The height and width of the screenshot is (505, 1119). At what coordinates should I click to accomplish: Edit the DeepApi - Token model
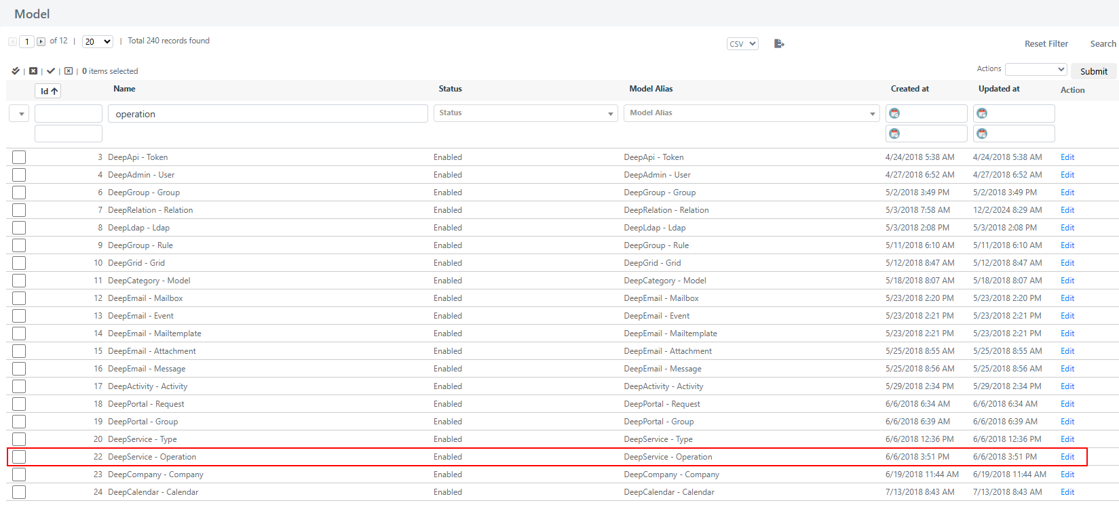[1067, 157]
